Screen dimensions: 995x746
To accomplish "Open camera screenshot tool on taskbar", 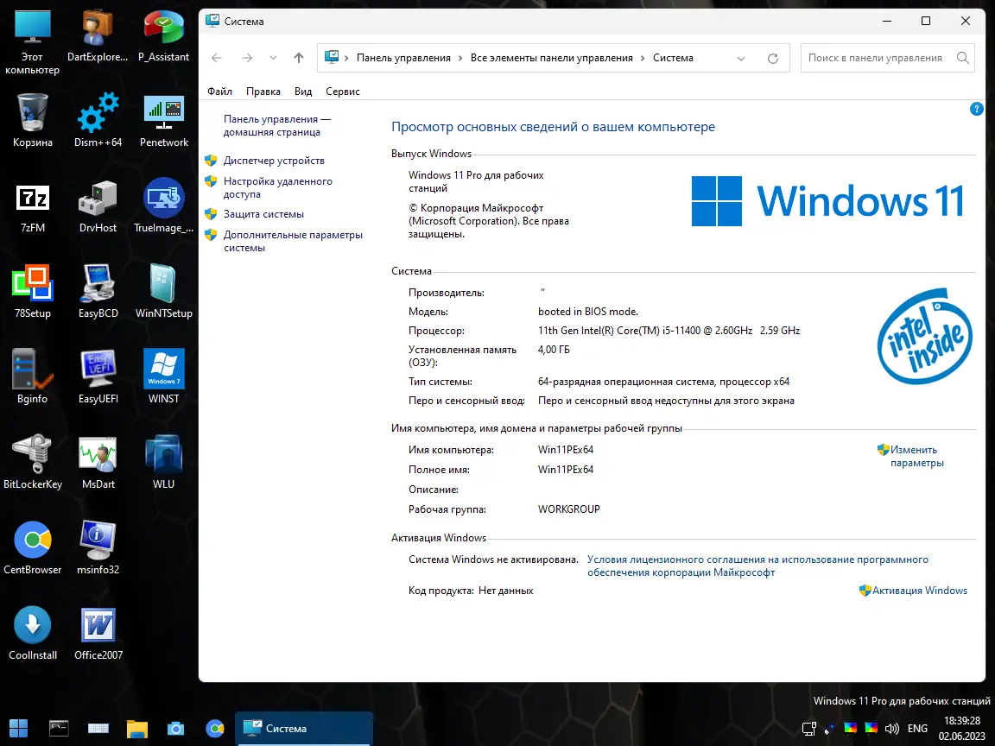I will (176, 728).
